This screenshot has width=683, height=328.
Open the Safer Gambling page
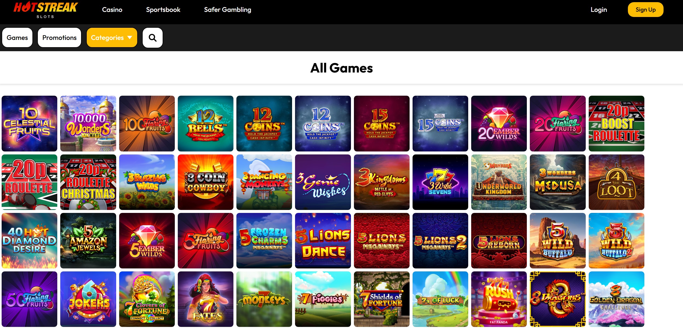pos(227,10)
